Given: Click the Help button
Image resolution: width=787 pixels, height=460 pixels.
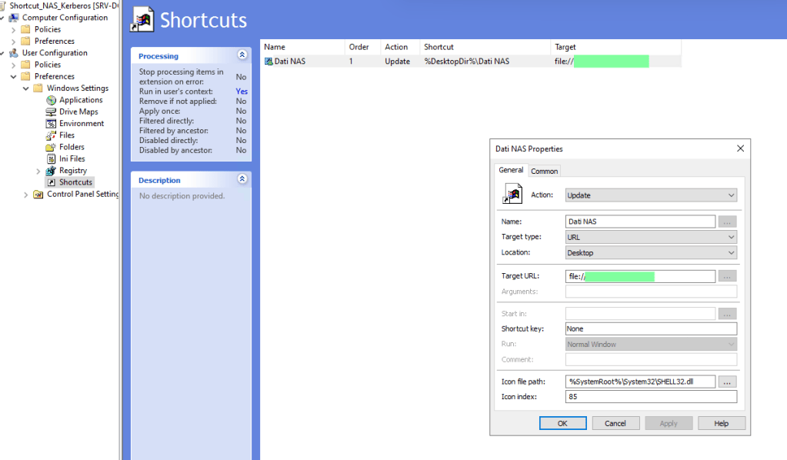Looking at the screenshot, I should tap(722, 423).
